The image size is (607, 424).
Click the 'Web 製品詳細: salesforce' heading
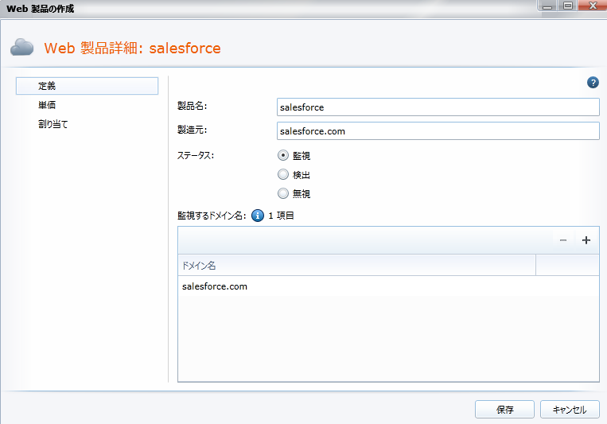click(132, 48)
